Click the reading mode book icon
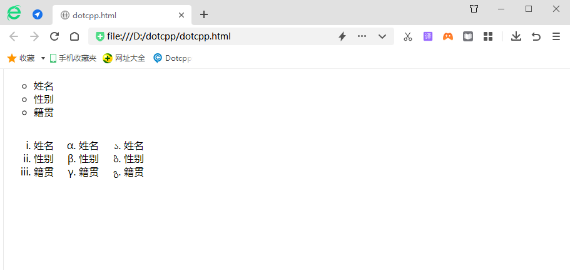The width and height of the screenshot is (570, 270). coord(468,36)
